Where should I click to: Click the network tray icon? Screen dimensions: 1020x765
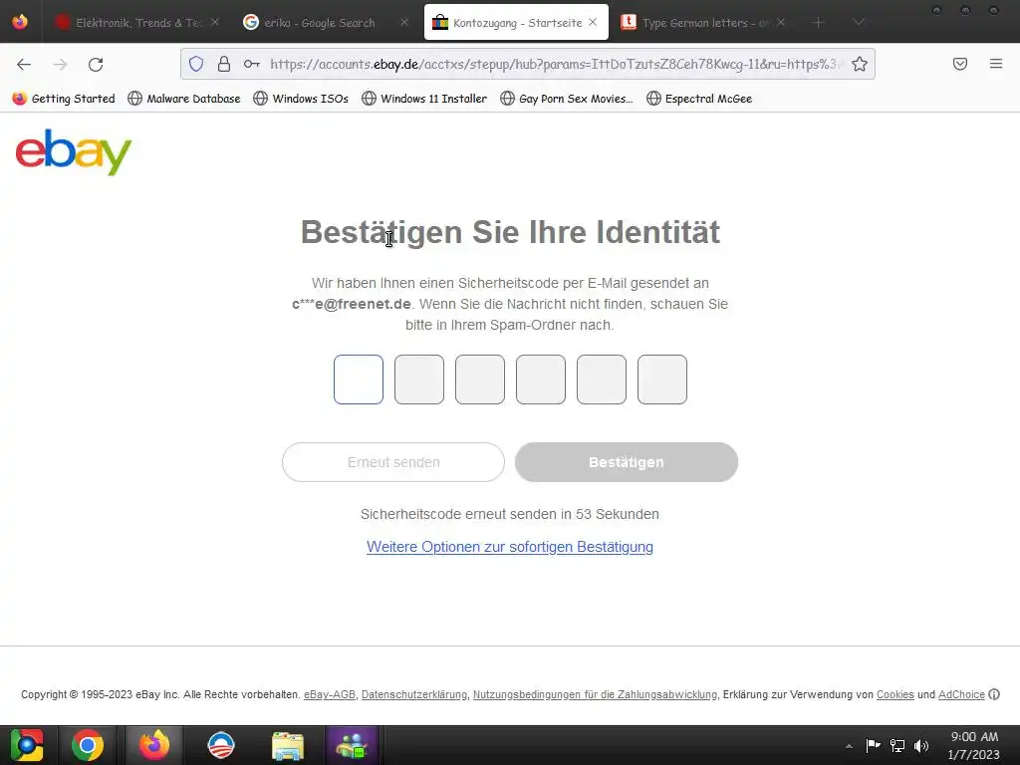click(897, 745)
